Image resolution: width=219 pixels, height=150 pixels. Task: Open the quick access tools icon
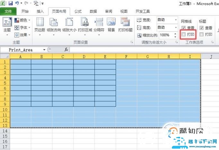(36, 3)
